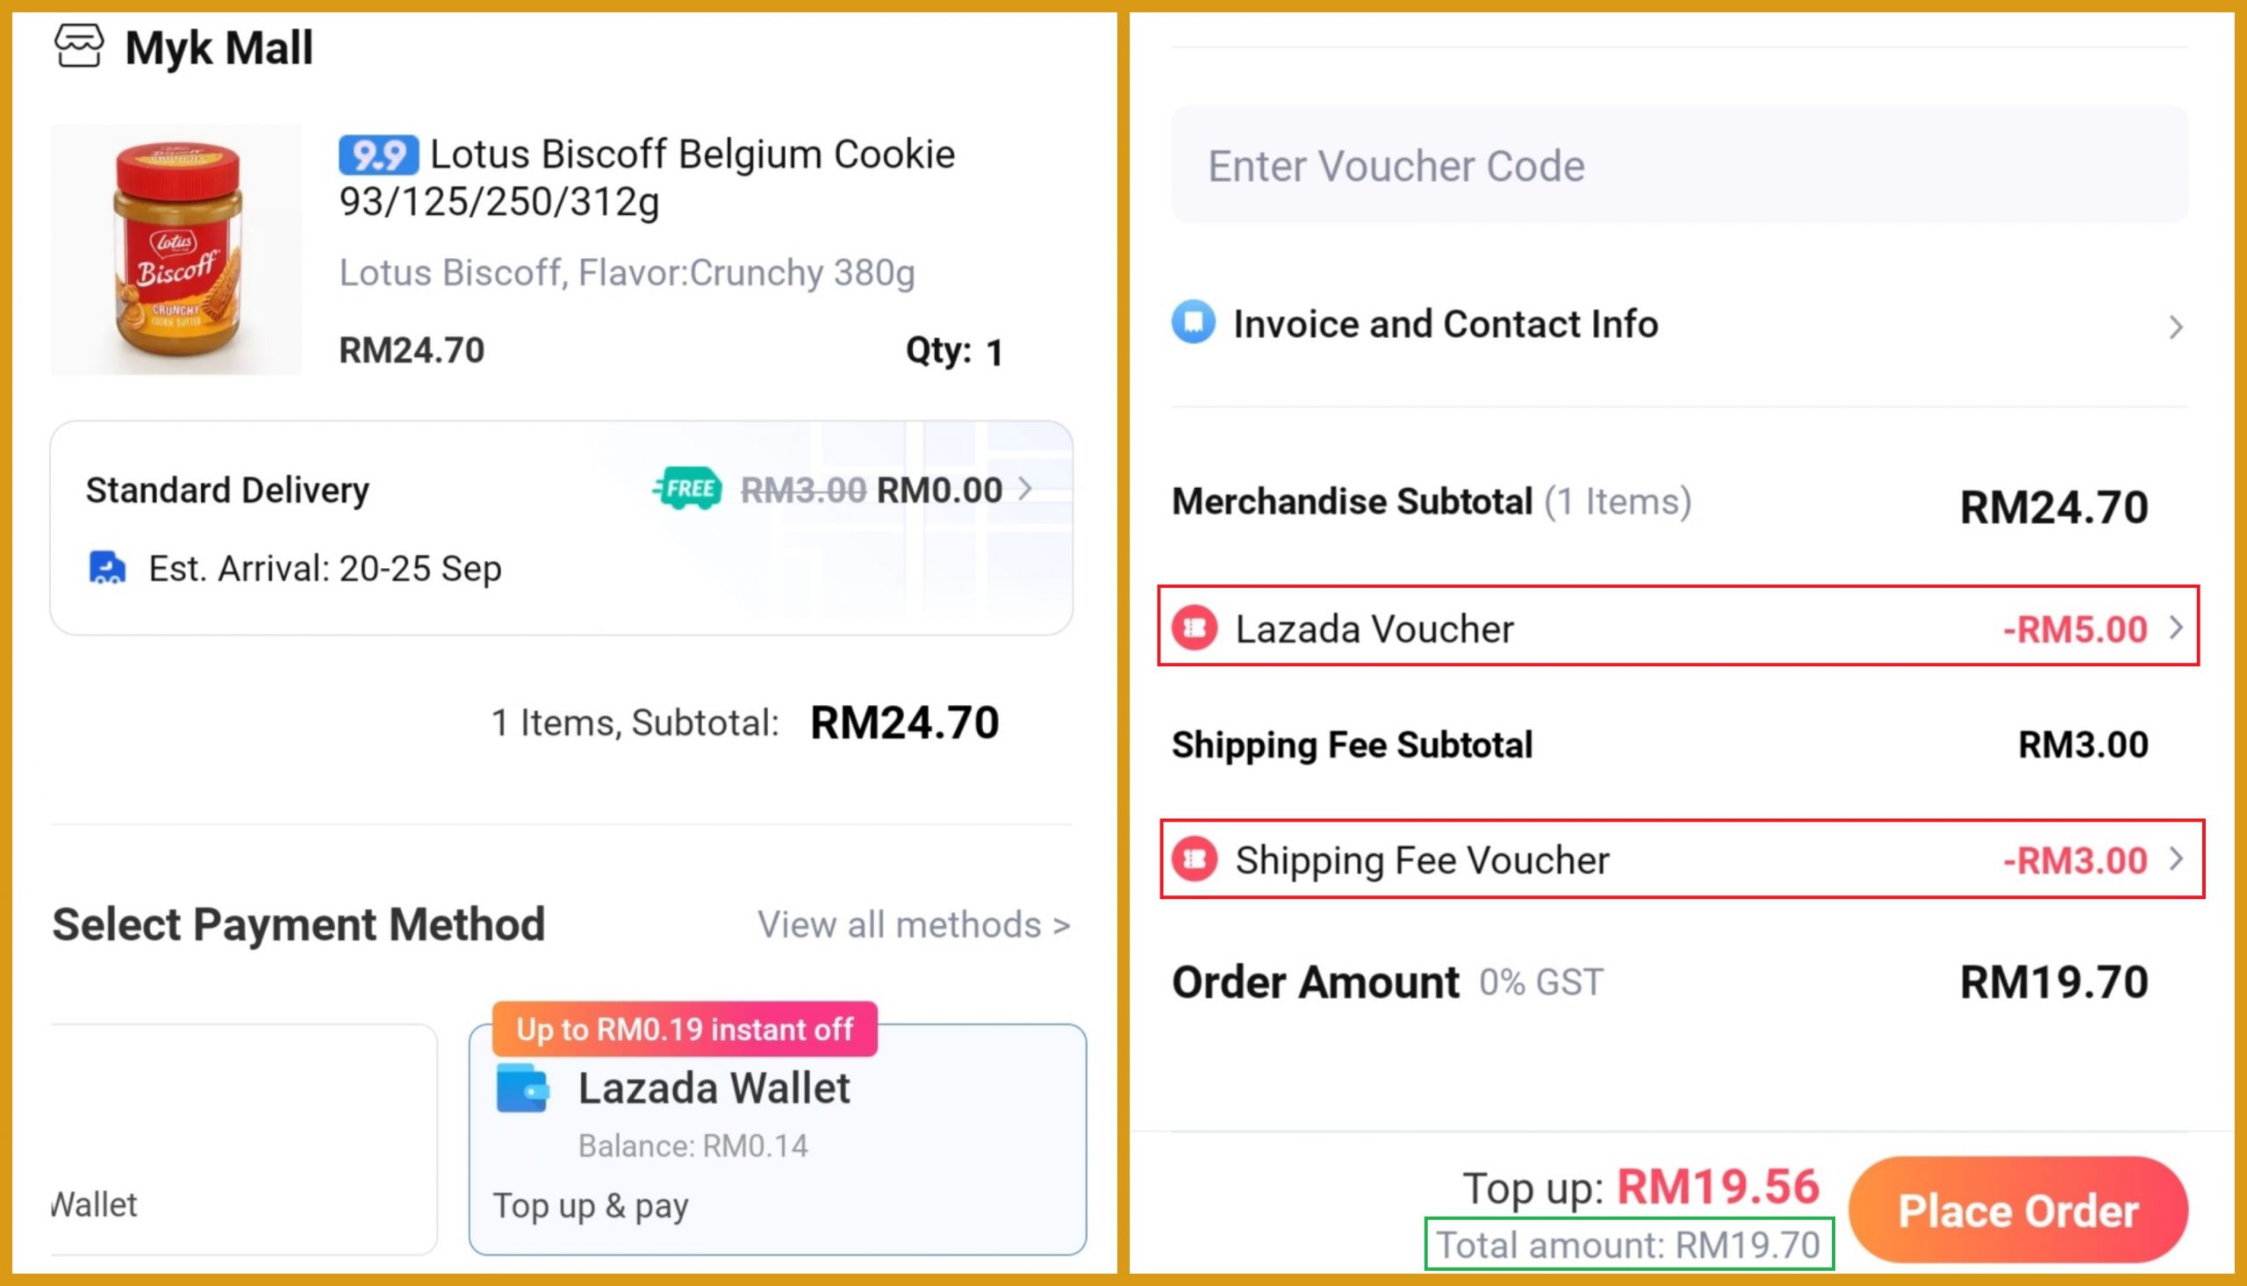Click the red Lazada Voucher ticket icon

coord(1195,627)
